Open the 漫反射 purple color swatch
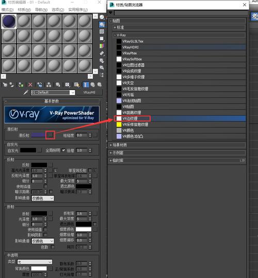 pos(38,135)
